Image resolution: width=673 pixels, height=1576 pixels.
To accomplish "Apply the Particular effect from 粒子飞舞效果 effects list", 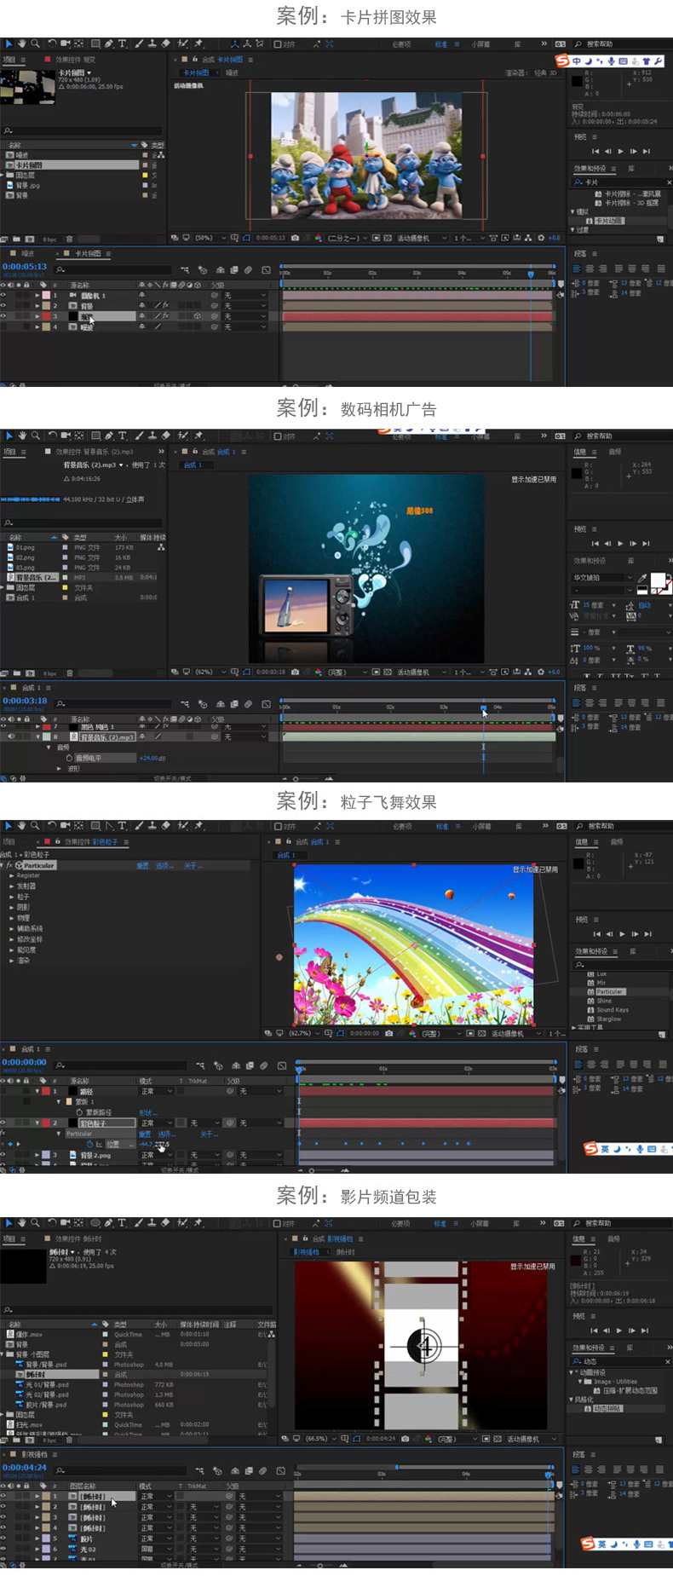I will [x=609, y=991].
